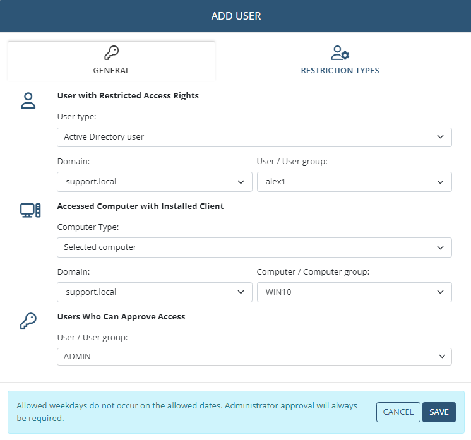471x440 pixels.
Task: Open the approver dropdown showing ADMIN
Action: pyautogui.click(x=254, y=357)
